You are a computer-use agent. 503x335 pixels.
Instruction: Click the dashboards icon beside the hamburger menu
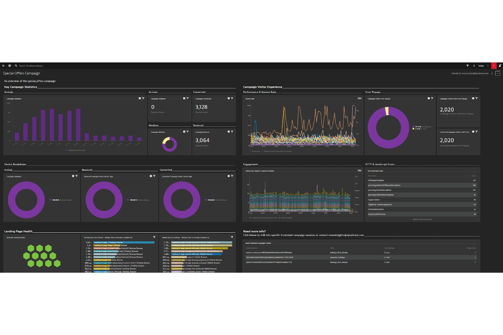(x=10, y=66)
